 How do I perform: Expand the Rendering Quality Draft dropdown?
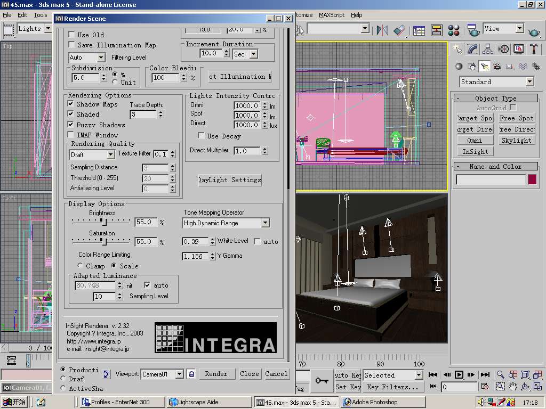pos(111,154)
